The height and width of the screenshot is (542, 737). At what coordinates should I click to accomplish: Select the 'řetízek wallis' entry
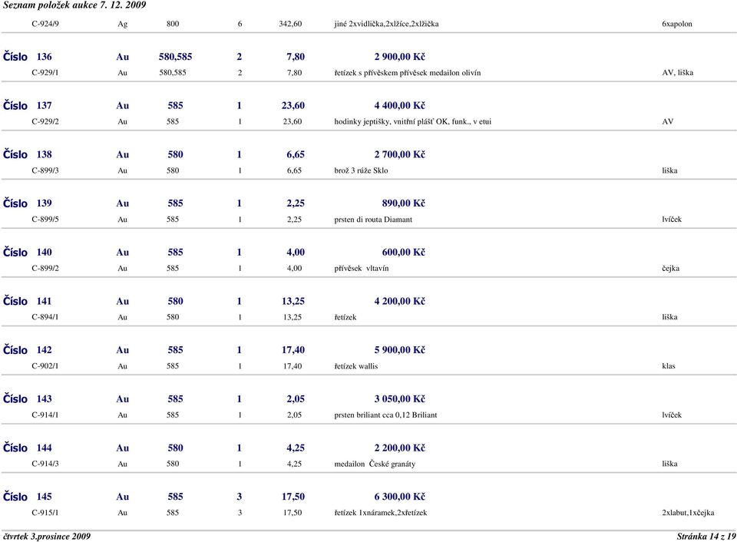click(x=355, y=366)
